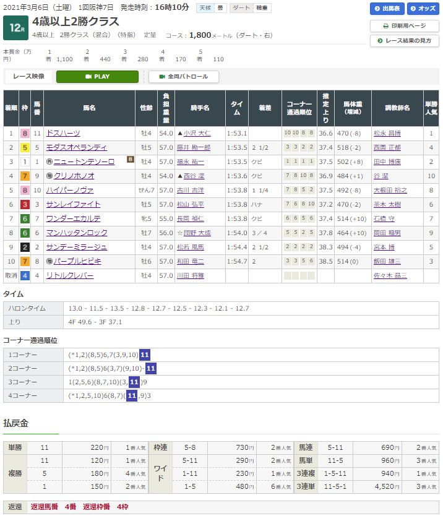Open the 出馬表 race card

(387, 9)
